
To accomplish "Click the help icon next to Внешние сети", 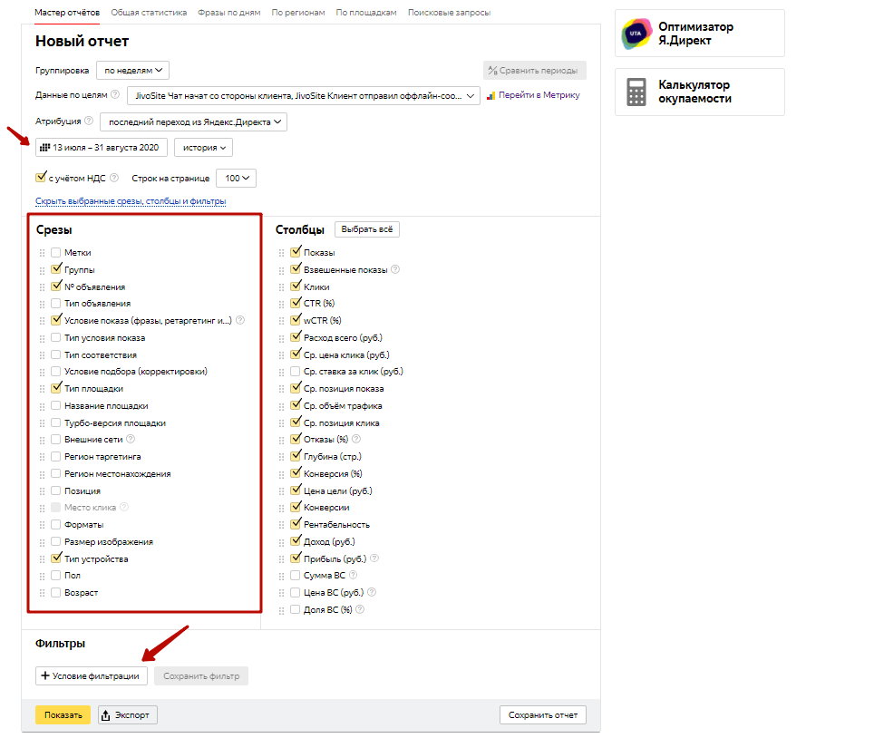I will click(x=131, y=439).
